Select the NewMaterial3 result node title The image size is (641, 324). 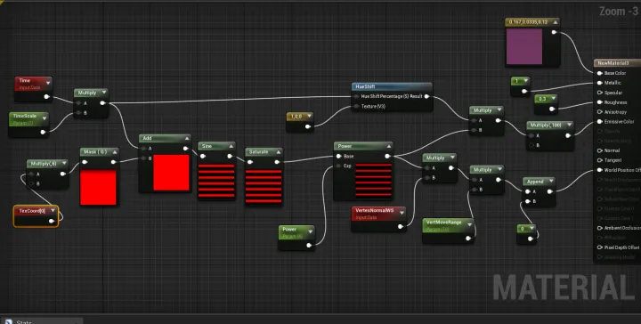(x=613, y=63)
